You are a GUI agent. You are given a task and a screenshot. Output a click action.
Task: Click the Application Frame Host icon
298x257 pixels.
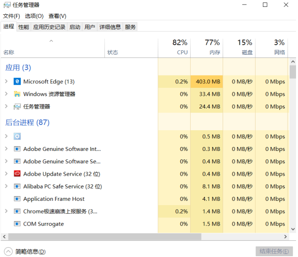pyautogui.click(x=17, y=199)
